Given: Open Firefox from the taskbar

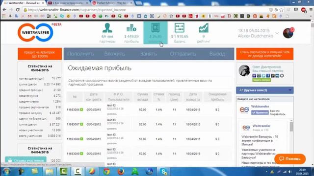Looking at the screenshot, I should click(121, 172).
